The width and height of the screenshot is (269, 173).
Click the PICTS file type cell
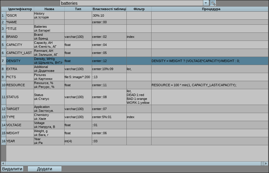78,77
